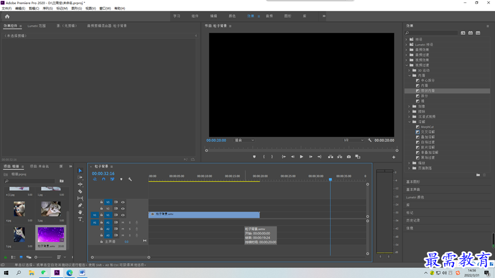495x278 pixels.
Task: Go to In point
Action: pyautogui.click(x=284, y=157)
